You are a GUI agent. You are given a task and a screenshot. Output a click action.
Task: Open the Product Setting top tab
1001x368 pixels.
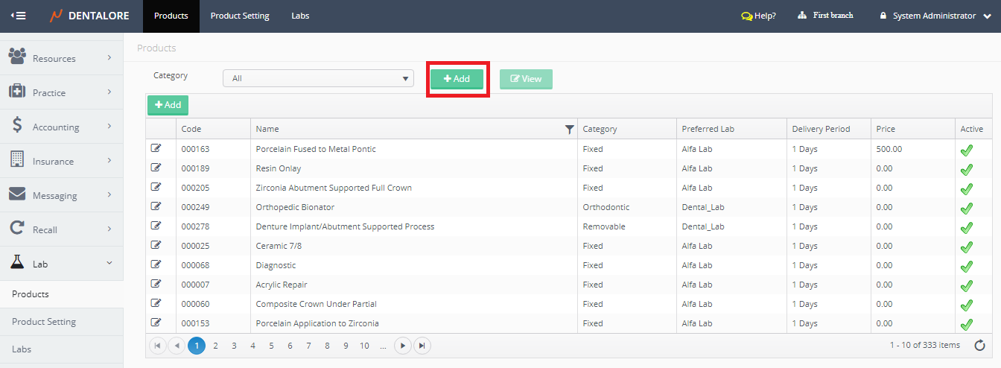[240, 16]
